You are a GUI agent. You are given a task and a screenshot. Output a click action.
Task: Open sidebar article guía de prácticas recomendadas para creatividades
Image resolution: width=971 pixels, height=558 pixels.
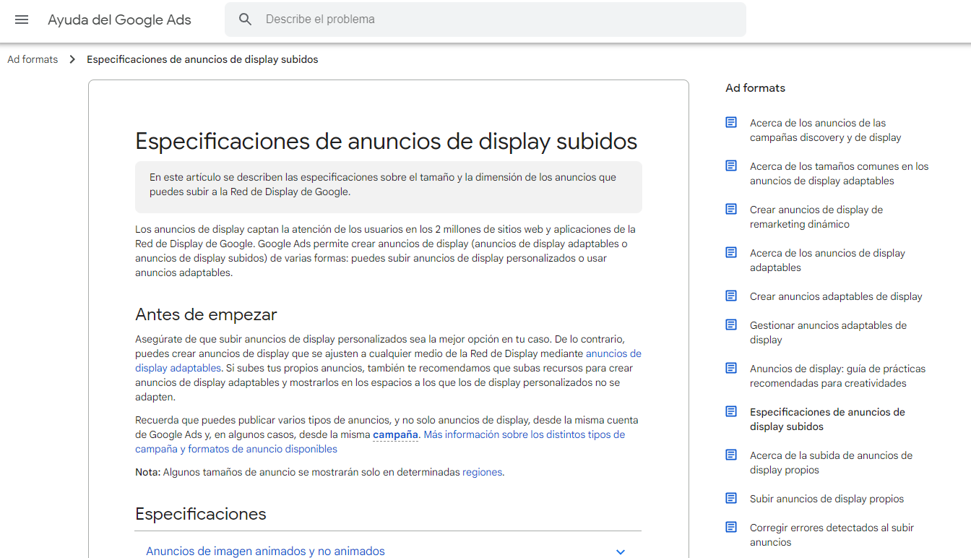(837, 376)
